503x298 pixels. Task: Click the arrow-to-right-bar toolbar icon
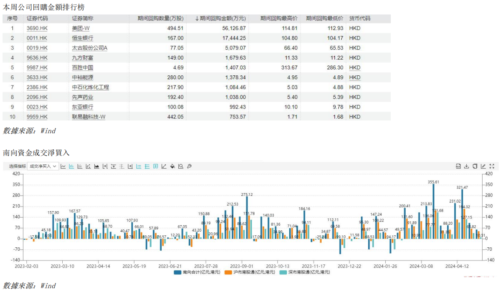pyautogui.click(x=105, y=166)
